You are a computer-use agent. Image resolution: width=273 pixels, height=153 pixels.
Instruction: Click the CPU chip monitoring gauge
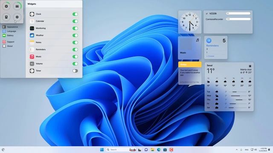(6, 6)
